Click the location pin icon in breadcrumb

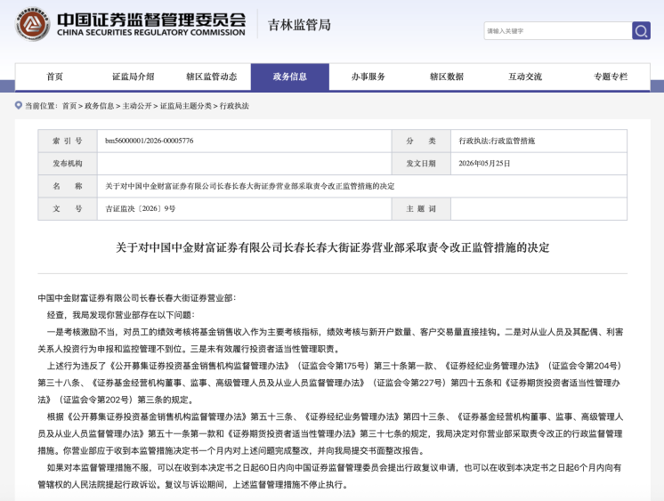[18, 105]
